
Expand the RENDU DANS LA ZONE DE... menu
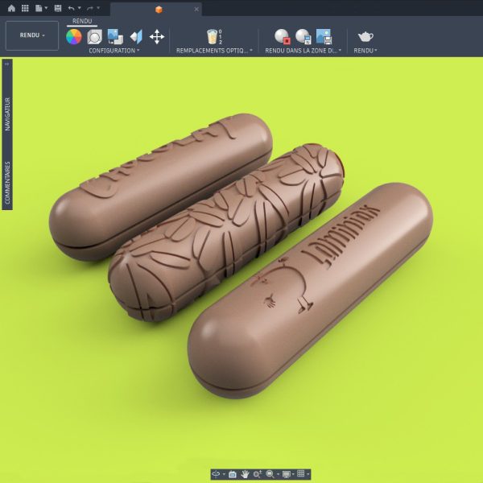click(x=303, y=51)
